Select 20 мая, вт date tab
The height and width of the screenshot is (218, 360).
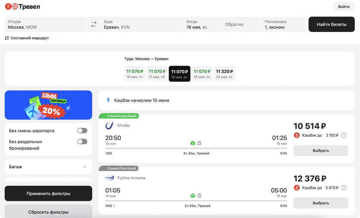[x=224, y=74]
